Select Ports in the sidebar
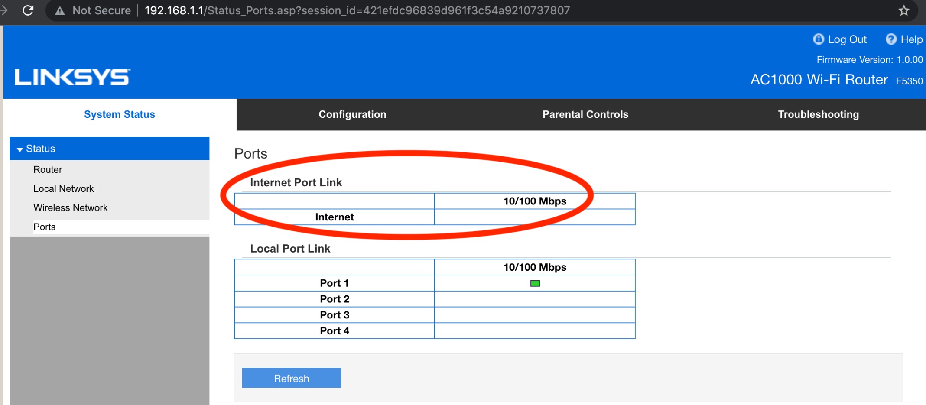This screenshot has height=405, width=926. click(x=45, y=227)
